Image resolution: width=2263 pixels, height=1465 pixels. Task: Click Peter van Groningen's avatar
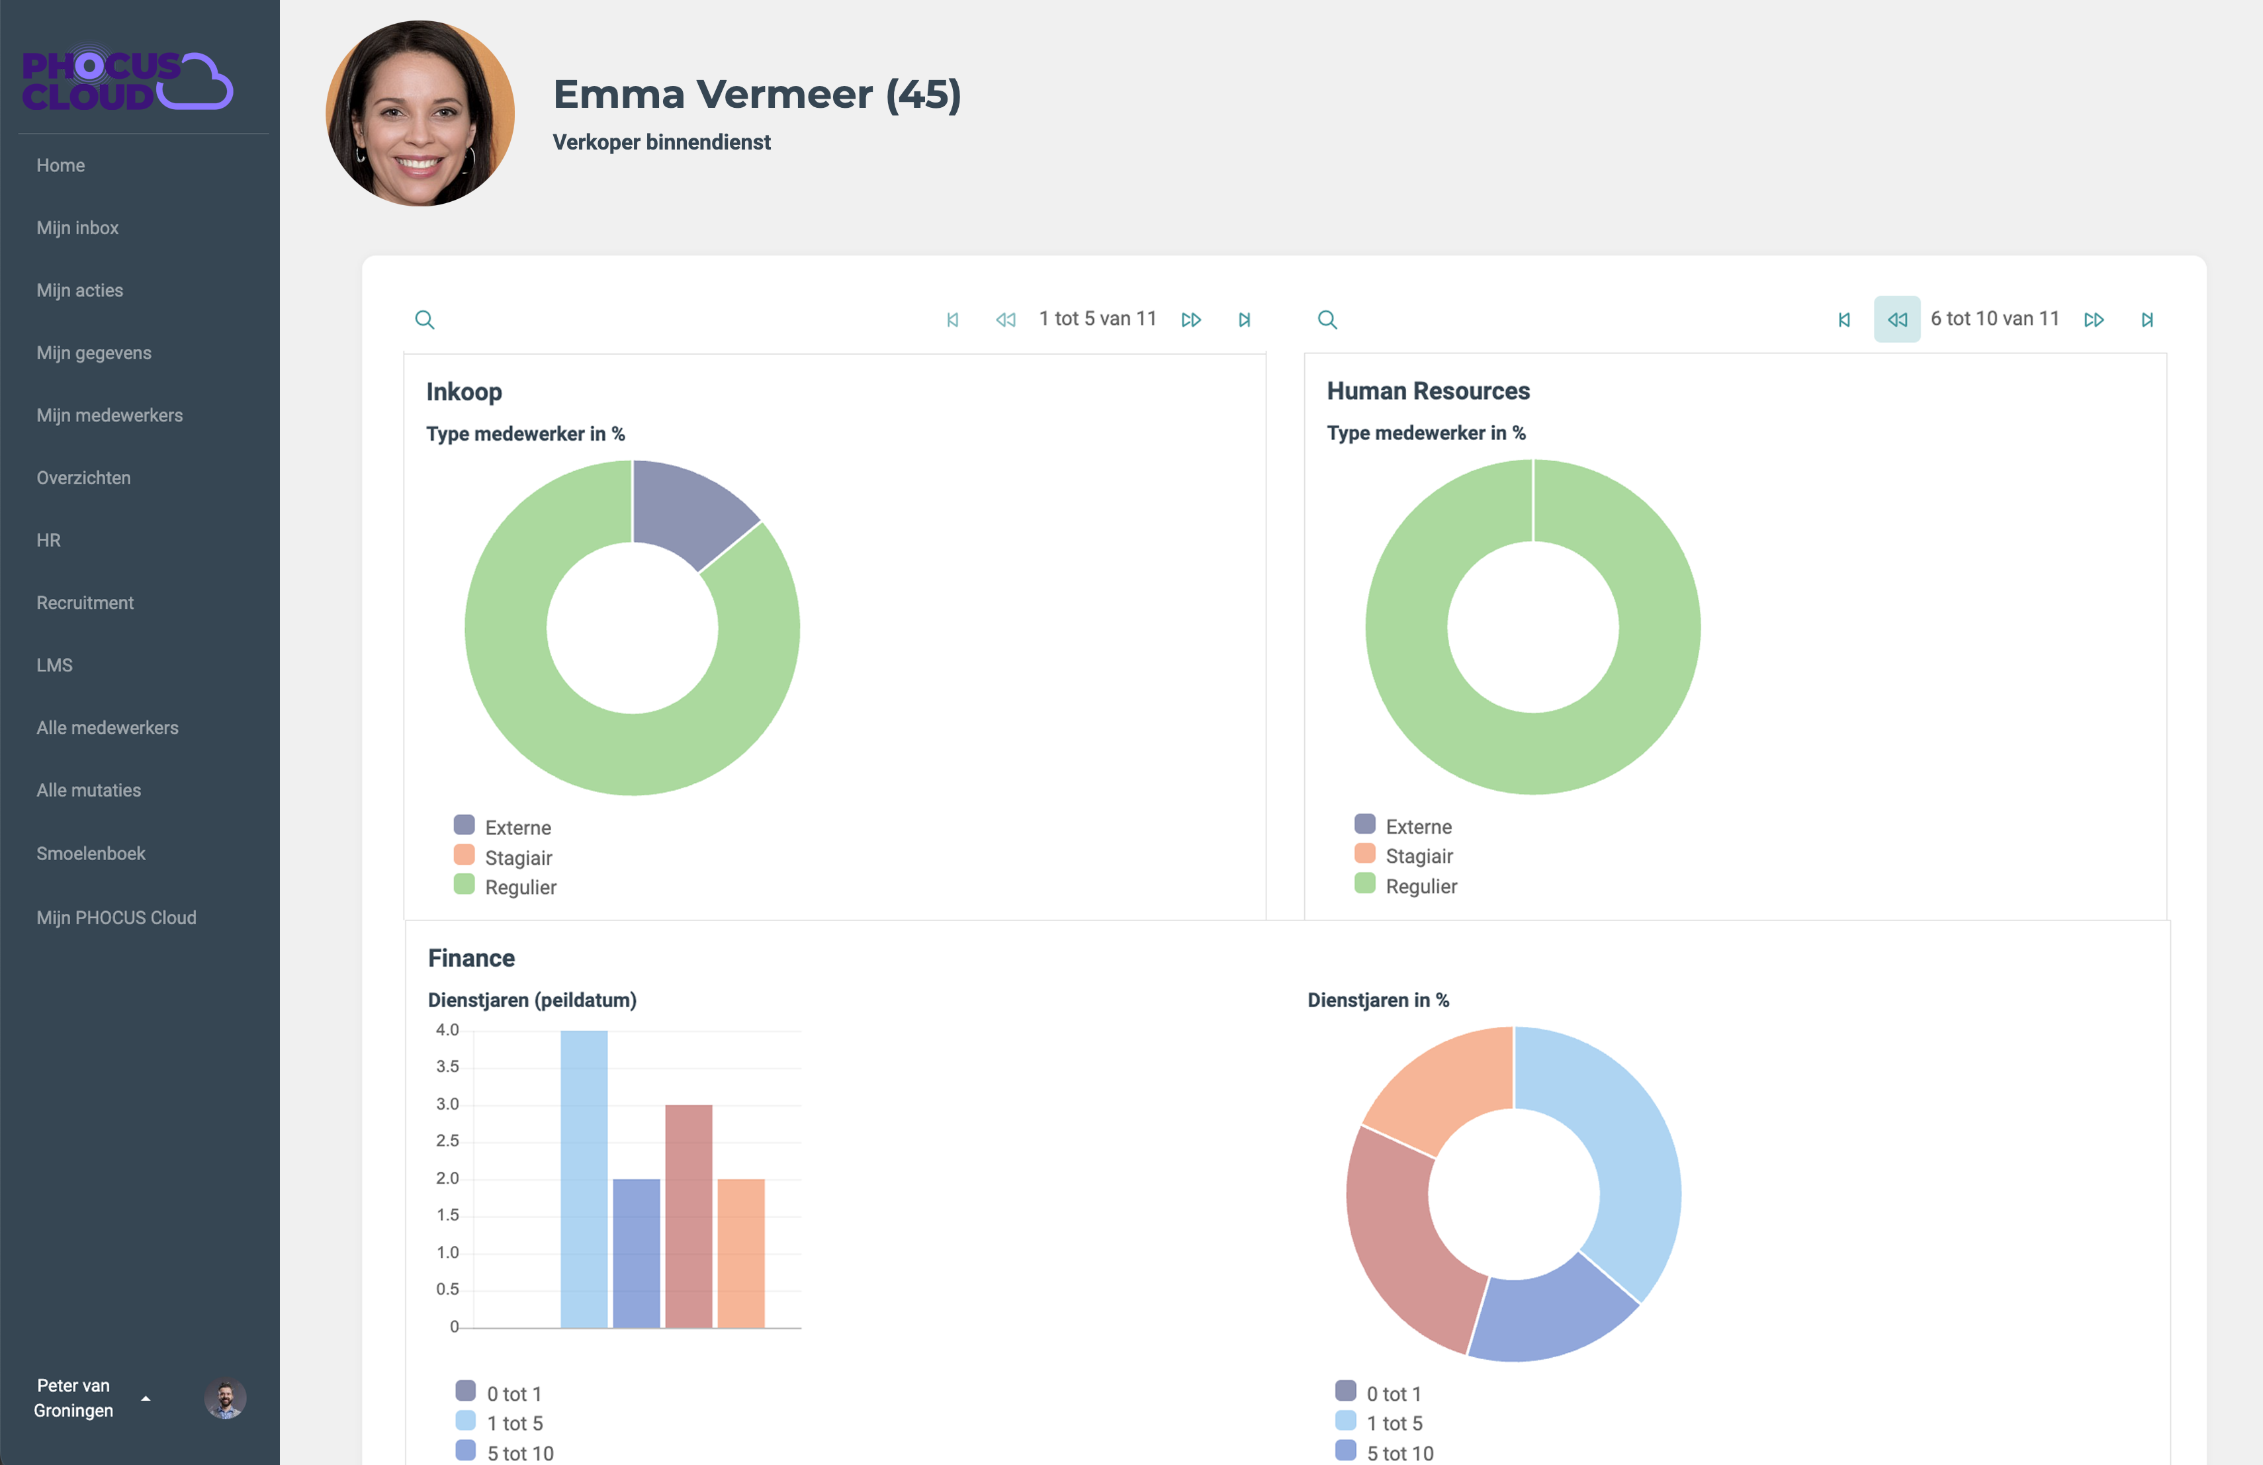pyautogui.click(x=226, y=1399)
